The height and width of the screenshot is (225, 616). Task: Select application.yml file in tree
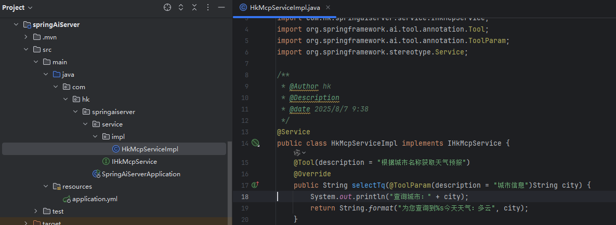95,199
